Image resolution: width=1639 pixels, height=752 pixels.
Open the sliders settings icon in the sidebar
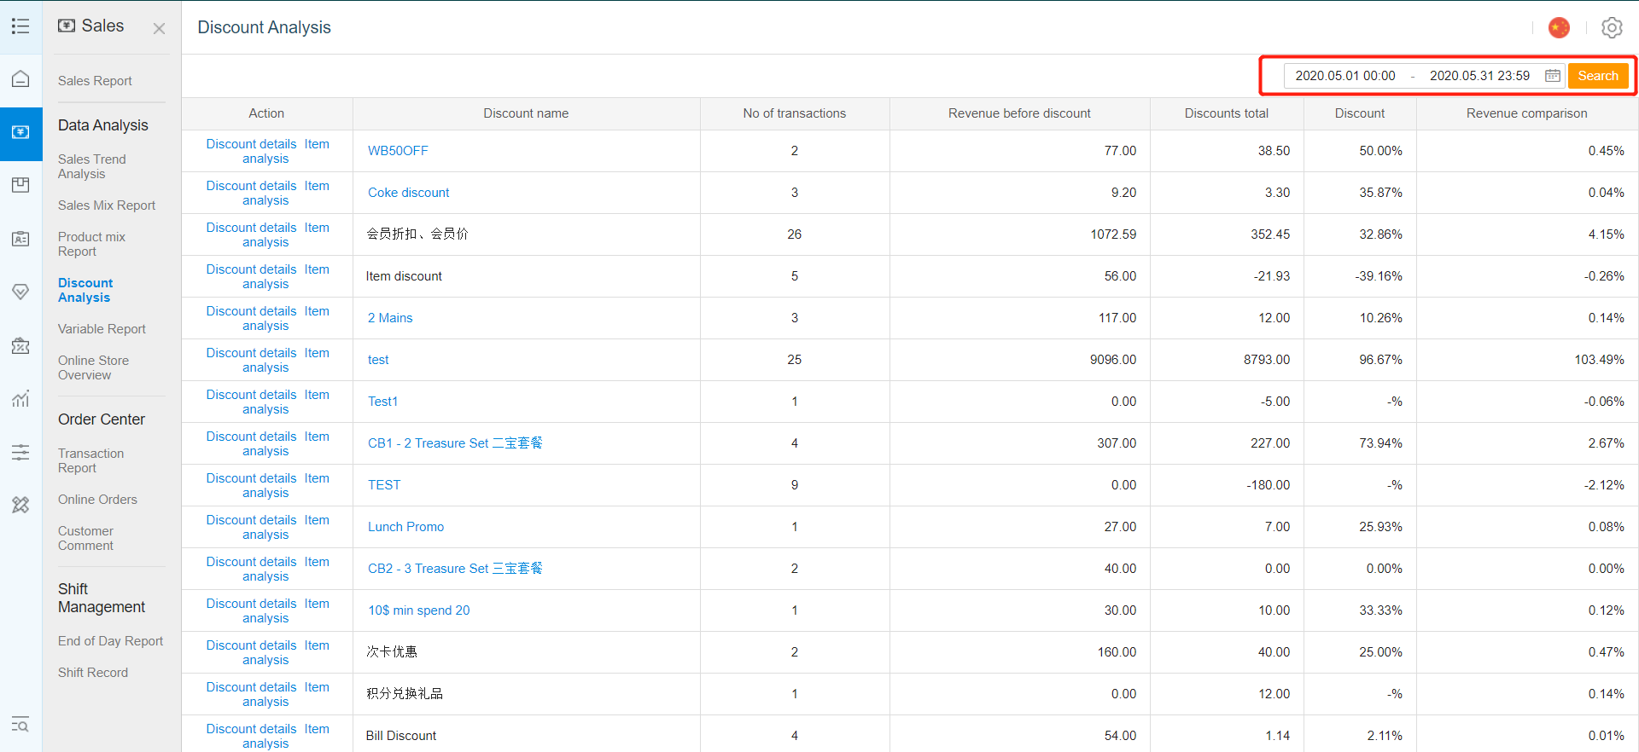(x=20, y=452)
